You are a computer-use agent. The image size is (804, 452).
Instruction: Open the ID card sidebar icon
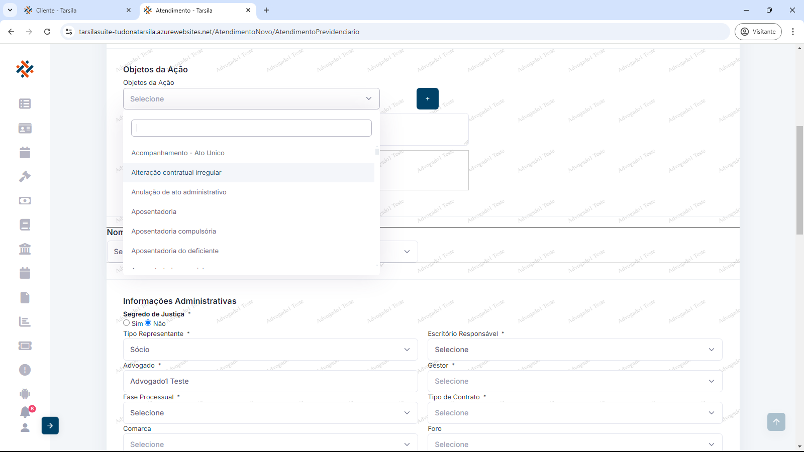tap(25, 128)
